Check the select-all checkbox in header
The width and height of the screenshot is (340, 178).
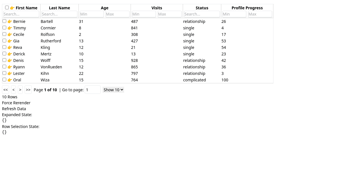coord(7,8)
